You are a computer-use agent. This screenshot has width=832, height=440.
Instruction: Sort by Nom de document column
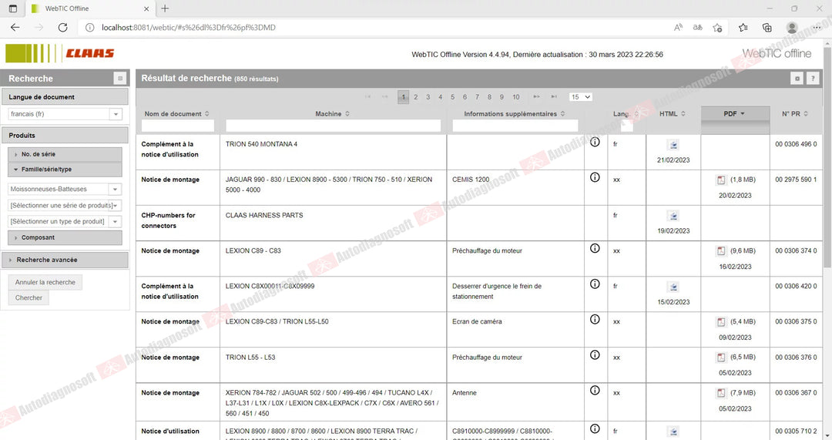176,113
